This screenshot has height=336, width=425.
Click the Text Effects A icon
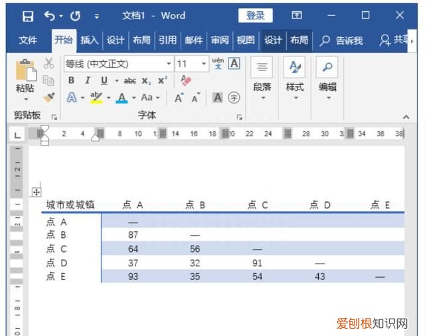(72, 97)
